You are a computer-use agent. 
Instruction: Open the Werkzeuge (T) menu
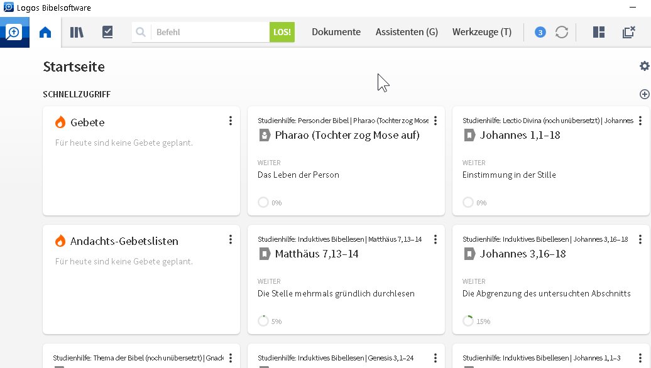482,32
